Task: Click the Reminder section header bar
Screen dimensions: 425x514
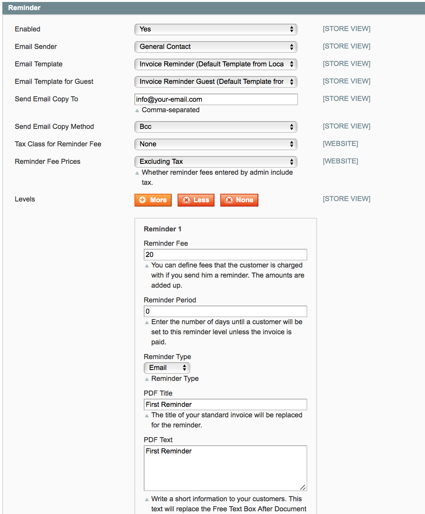Action: tap(214, 8)
